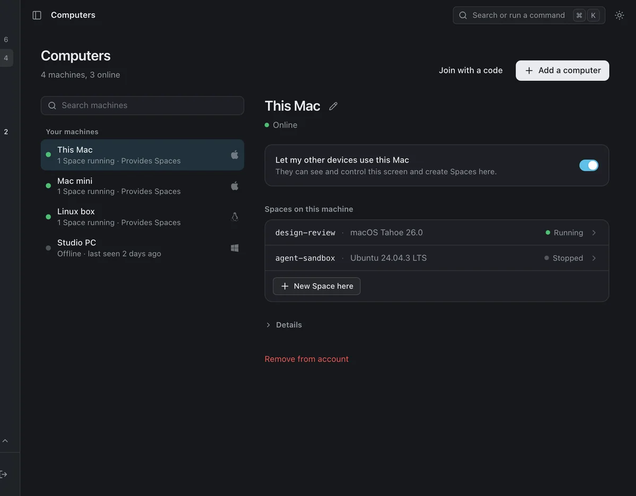Click the 'Spaces on this machine' label
Image resolution: width=636 pixels, height=496 pixels.
point(309,209)
